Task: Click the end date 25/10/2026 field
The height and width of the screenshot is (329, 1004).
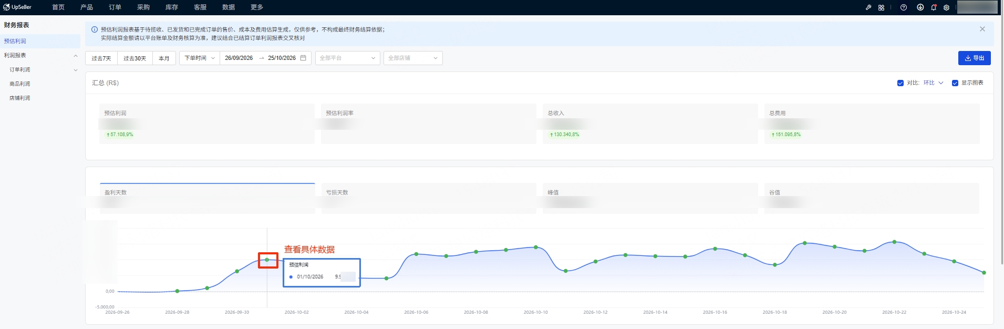Action: [x=282, y=58]
